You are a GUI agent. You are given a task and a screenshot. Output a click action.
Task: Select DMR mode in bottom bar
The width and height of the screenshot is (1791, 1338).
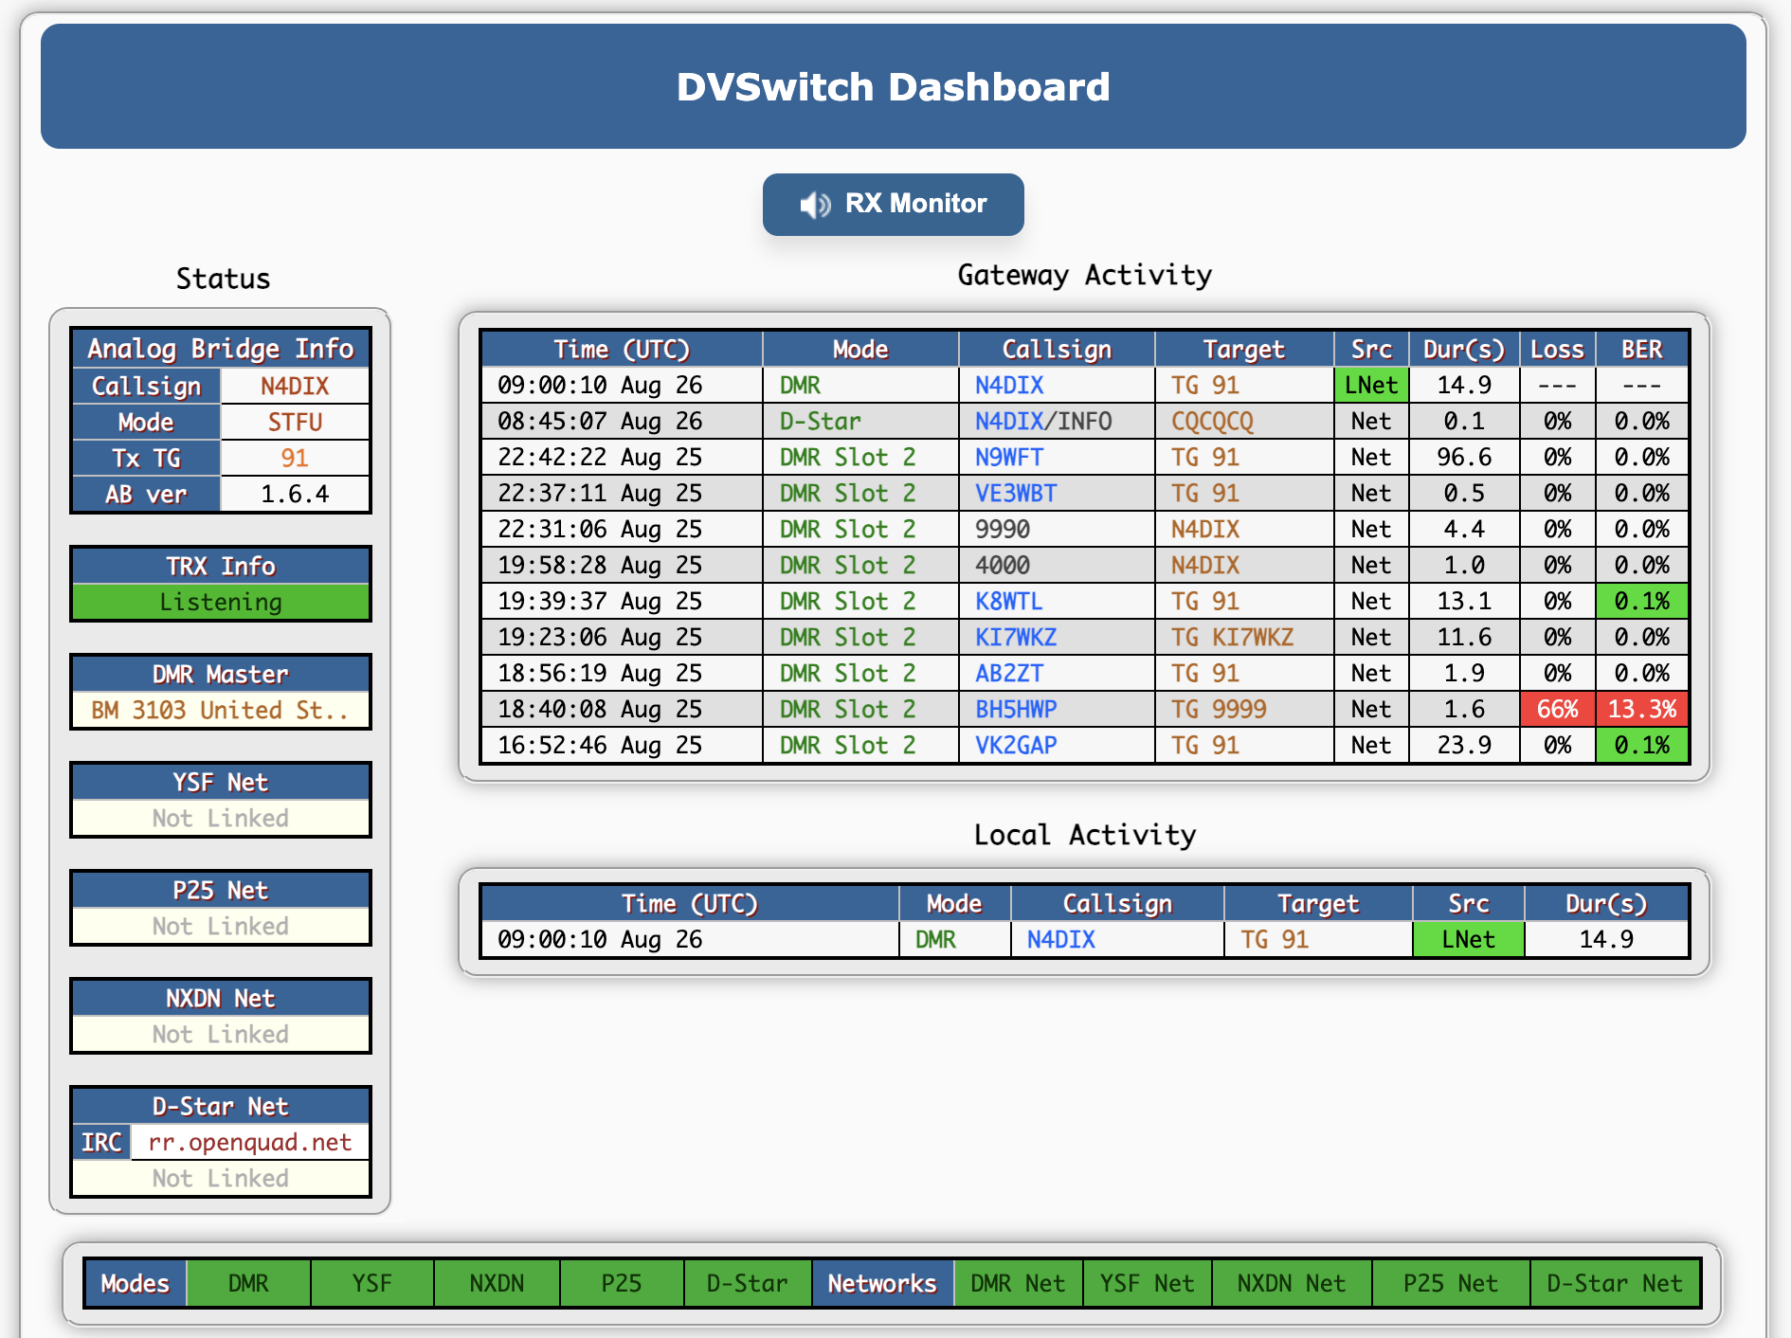248,1283
